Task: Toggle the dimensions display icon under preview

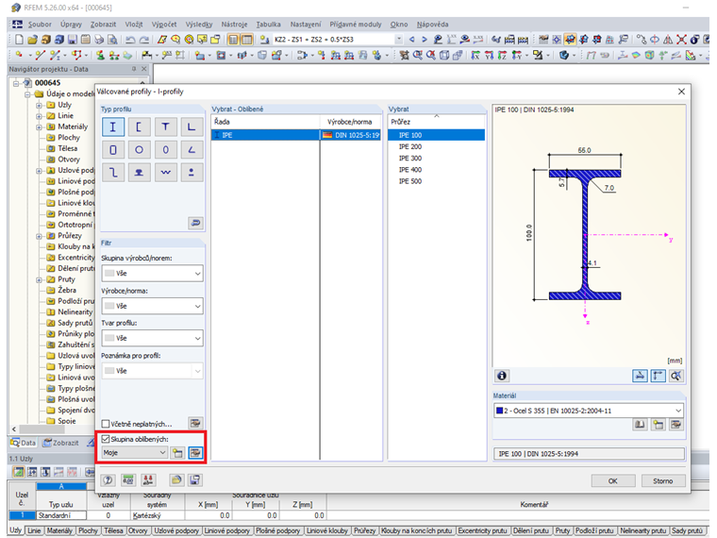Action: pyautogui.click(x=658, y=376)
